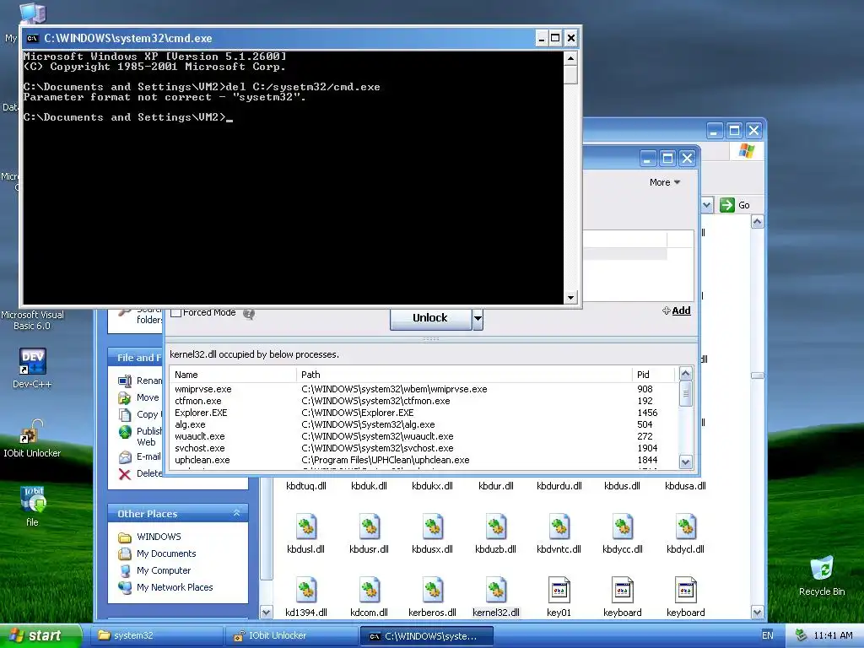Expand the More menu in IObit Unlocker
The image size is (864, 648).
pos(665,182)
